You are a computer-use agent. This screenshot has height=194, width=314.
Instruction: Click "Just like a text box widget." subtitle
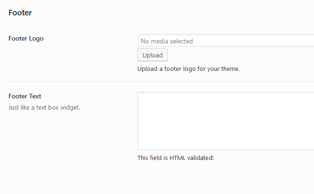click(x=44, y=108)
